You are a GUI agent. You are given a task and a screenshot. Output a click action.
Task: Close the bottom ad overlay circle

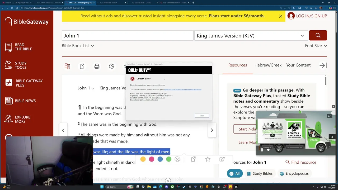168,181
